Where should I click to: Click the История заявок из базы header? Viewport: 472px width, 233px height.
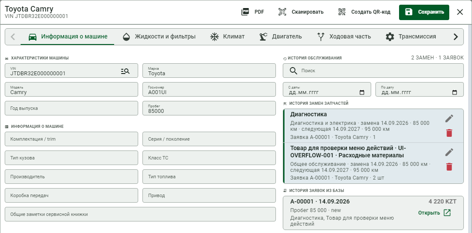(316, 190)
